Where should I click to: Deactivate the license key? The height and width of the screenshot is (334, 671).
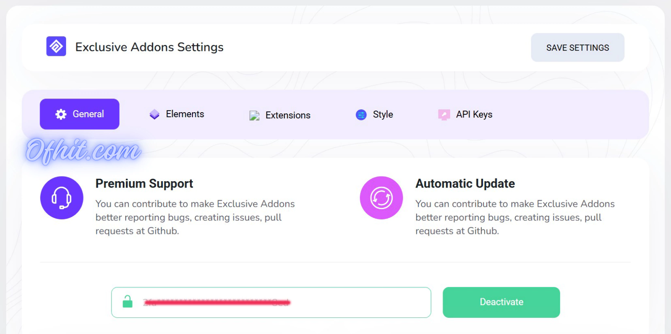tap(501, 302)
